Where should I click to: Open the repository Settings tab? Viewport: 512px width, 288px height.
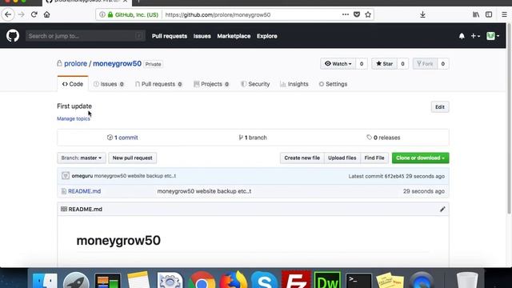(x=333, y=84)
